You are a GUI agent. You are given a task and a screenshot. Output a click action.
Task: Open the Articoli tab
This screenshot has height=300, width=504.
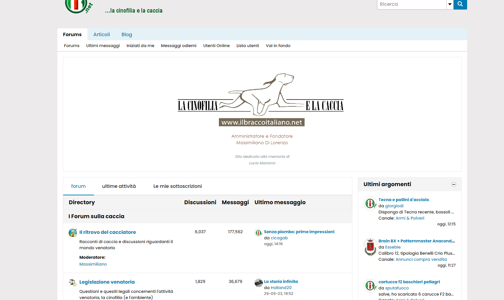coord(102,34)
